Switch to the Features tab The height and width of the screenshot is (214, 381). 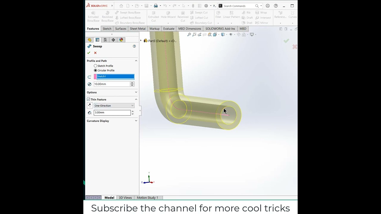[x=93, y=29]
